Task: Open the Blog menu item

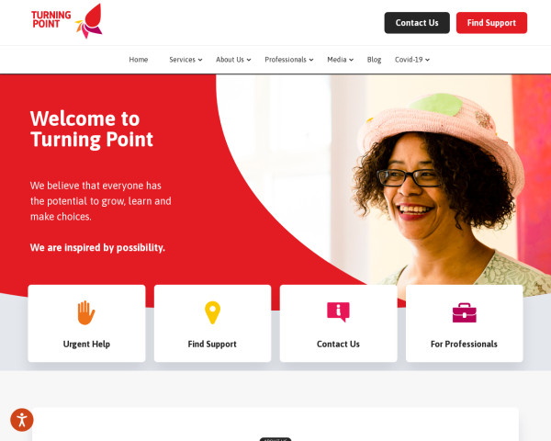Action: 374,60
